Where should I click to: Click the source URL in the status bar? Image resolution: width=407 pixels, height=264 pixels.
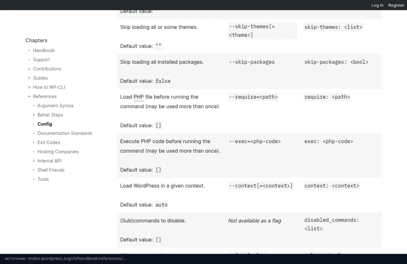coord(77,258)
